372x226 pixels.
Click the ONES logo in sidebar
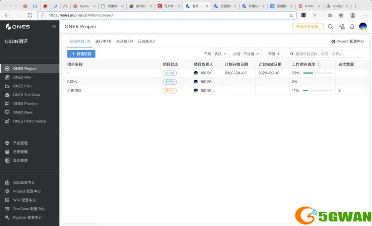pos(18,27)
